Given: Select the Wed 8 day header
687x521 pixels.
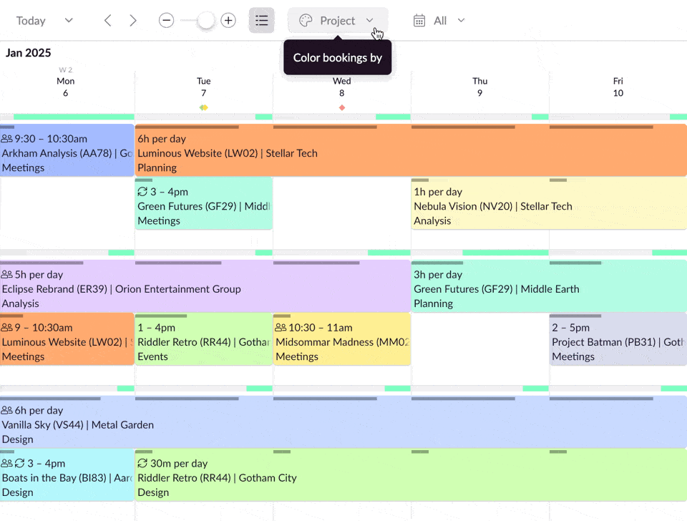Looking at the screenshot, I should [x=342, y=87].
